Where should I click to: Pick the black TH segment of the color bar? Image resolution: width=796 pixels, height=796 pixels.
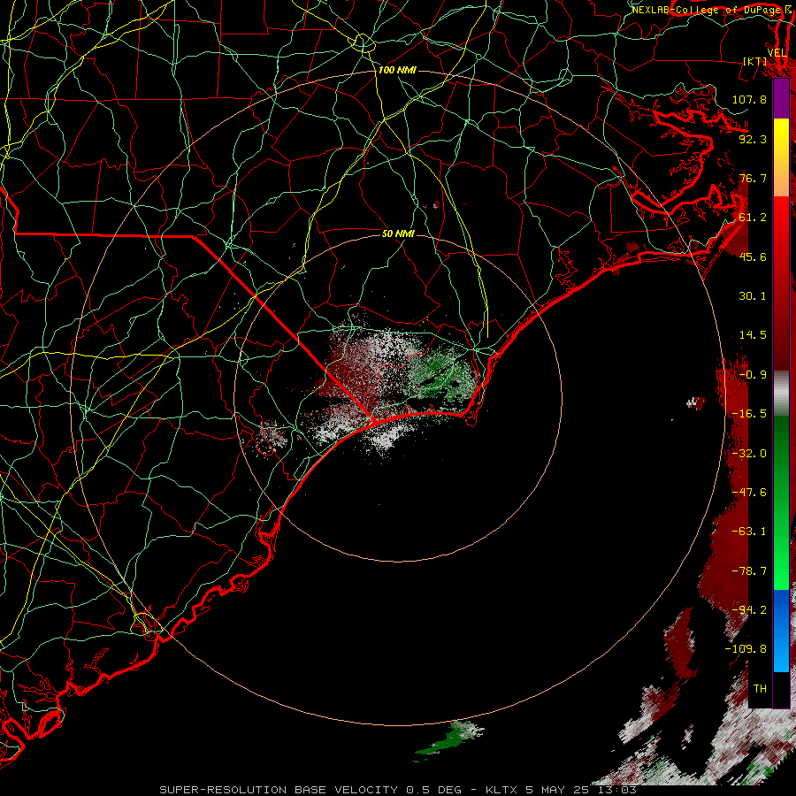point(781,689)
